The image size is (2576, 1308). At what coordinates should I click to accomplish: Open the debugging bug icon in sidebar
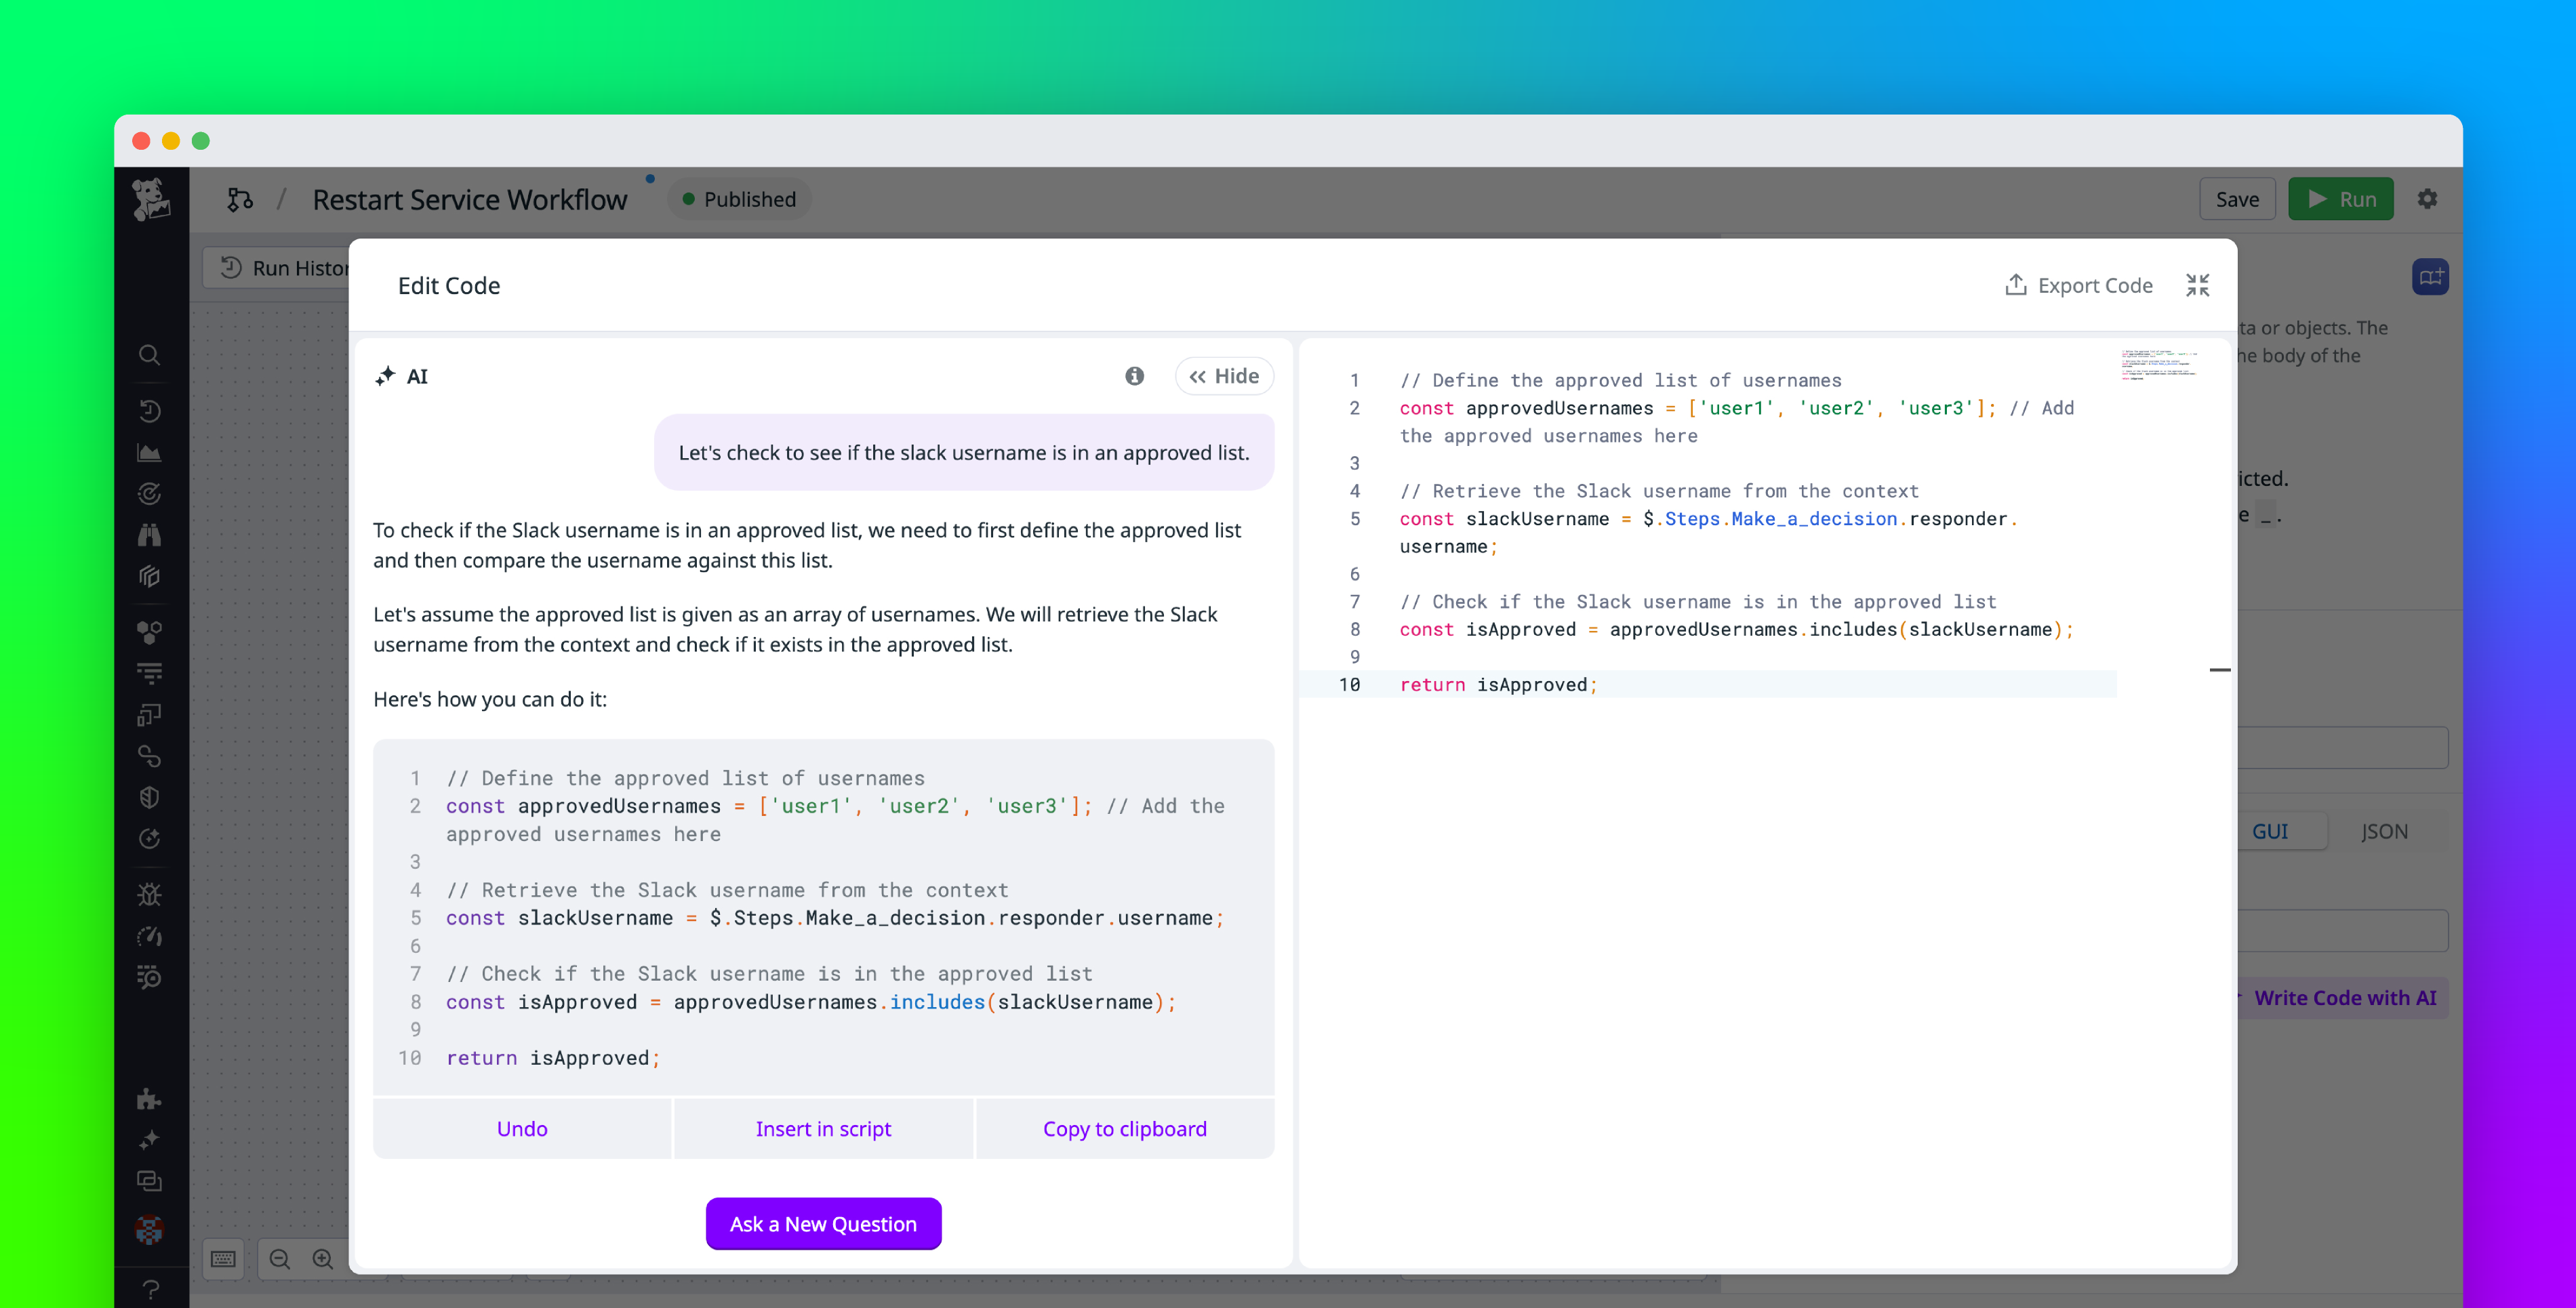[x=150, y=894]
